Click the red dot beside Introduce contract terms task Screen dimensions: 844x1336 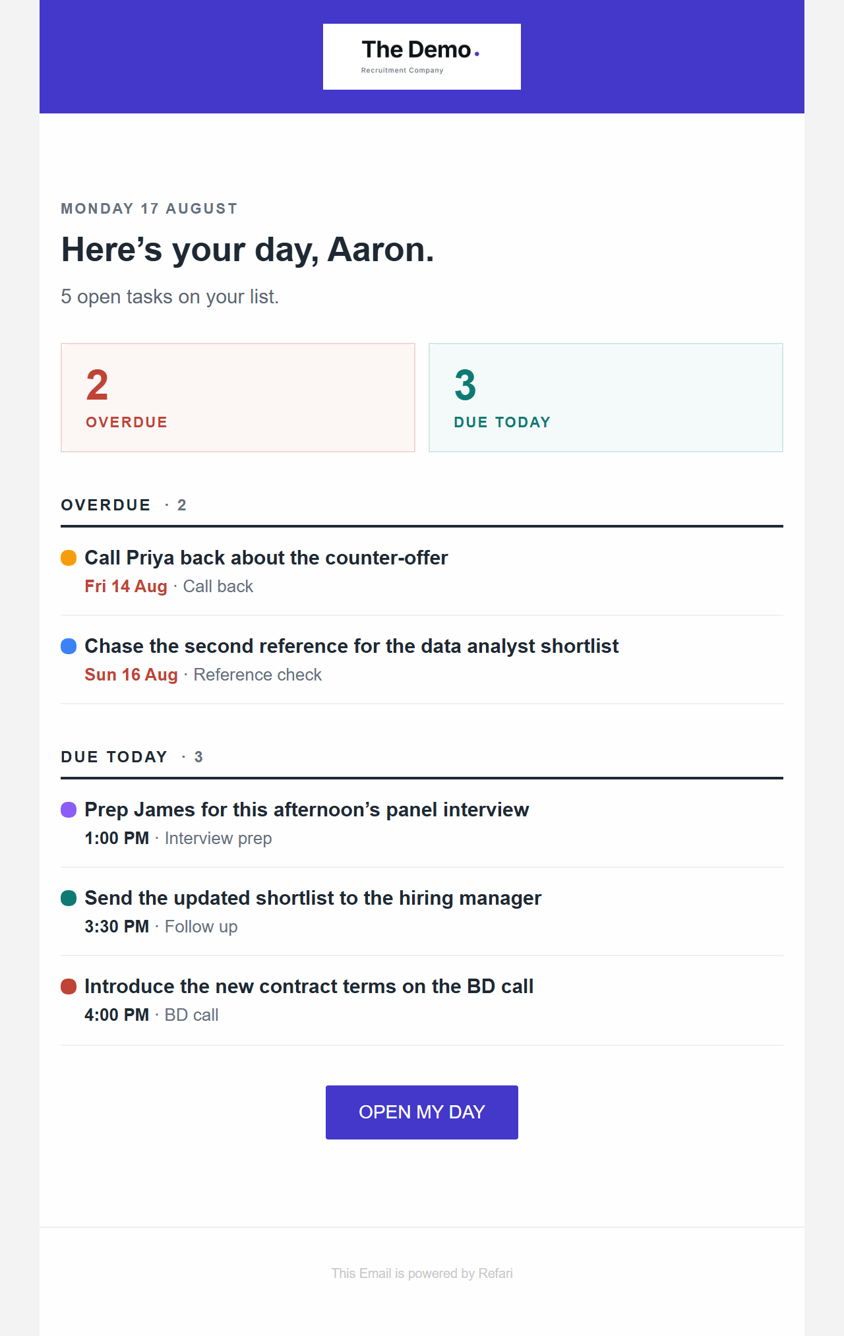(x=69, y=987)
